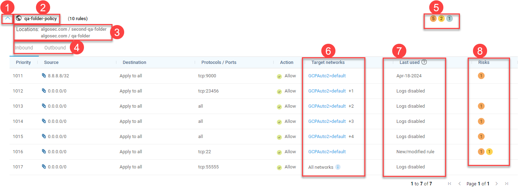The image size is (522, 191).
Task: Click the source icon next to 8.8.8.8/32
Action: 44,76
